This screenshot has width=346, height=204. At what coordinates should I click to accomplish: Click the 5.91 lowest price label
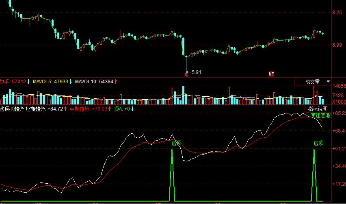click(195, 72)
